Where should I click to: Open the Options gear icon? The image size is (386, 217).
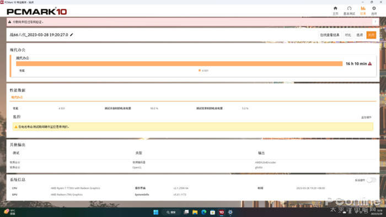click(374, 10)
